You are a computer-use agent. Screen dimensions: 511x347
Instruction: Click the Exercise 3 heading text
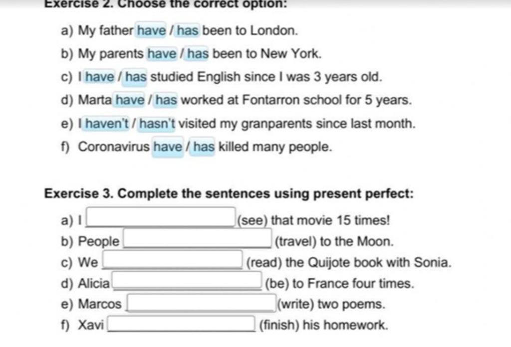(229, 193)
